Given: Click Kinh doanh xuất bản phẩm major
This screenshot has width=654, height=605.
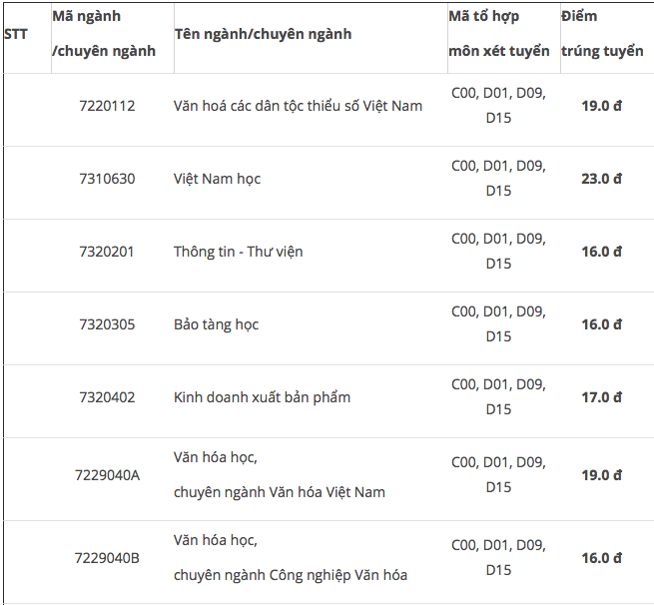Looking at the screenshot, I should click(262, 397).
